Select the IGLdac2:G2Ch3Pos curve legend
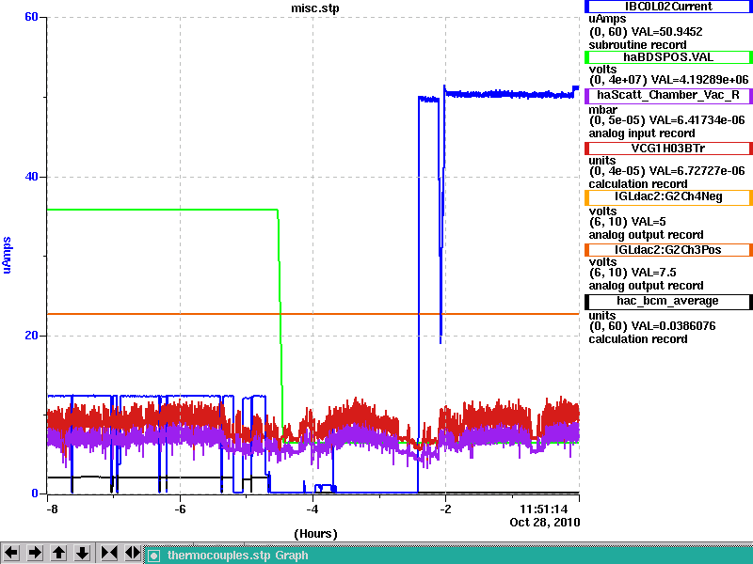Viewport: 753px width, 564px height. (668, 250)
